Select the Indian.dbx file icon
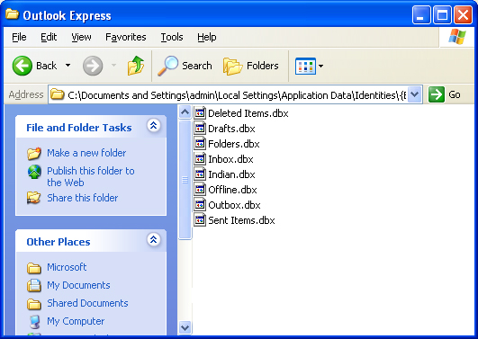Viewport: 478px width, 339px height. click(x=200, y=174)
